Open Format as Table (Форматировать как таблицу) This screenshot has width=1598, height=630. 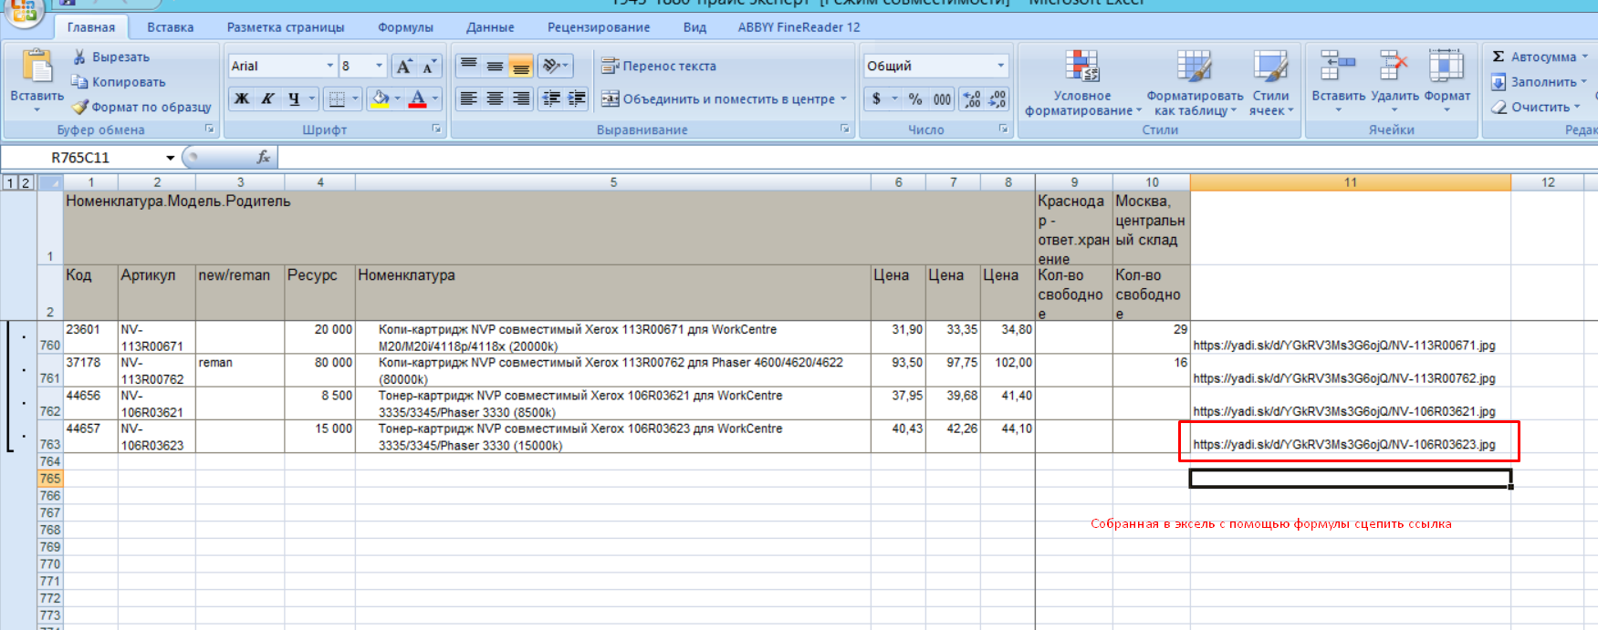pos(1195,84)
